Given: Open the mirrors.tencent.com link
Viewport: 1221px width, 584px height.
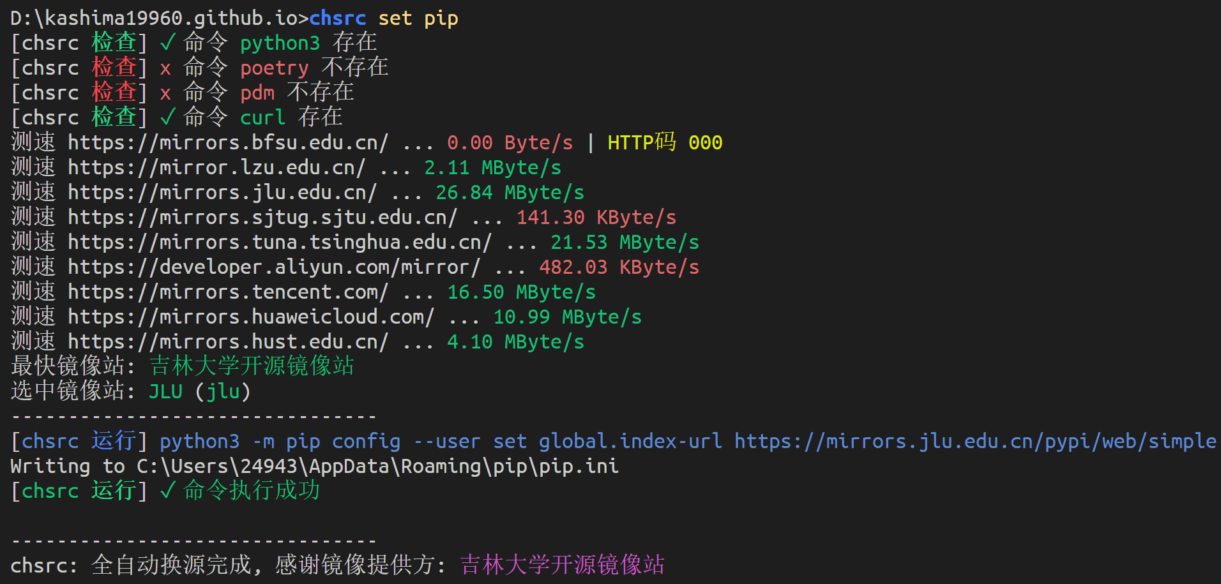Looking at the screenshot, I should 228,292.
